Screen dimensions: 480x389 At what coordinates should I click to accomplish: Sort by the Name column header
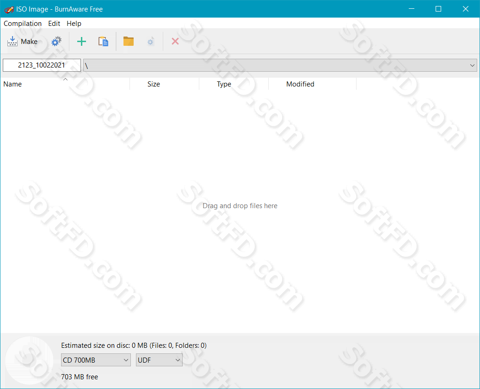tap(65, 84)
